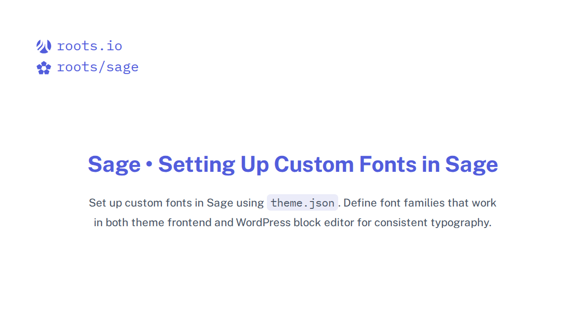The image size is (585, 329).
Task: Select the highlighted theme.json badge
Action: (302, 202)
